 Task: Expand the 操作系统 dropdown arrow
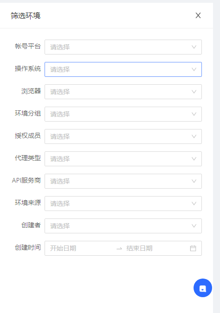click(194, 69)
